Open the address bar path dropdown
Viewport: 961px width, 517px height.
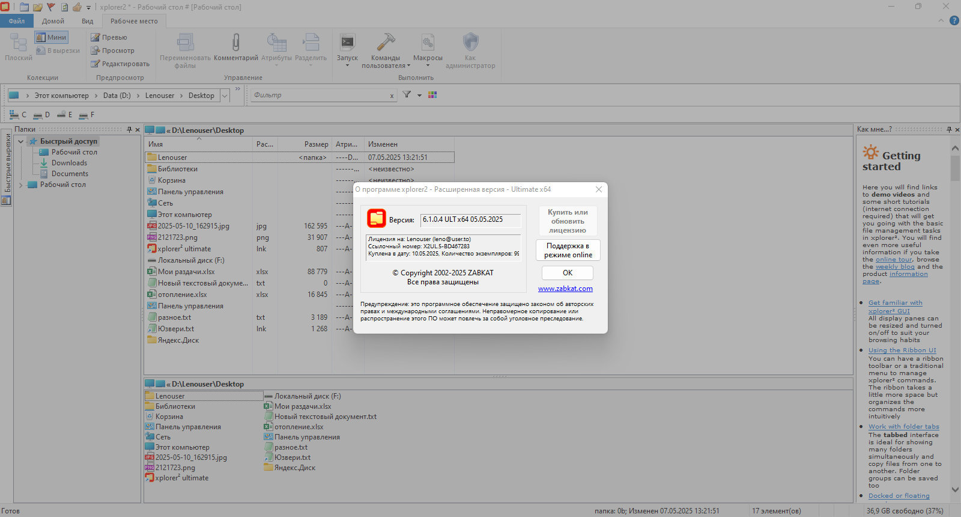225,96
